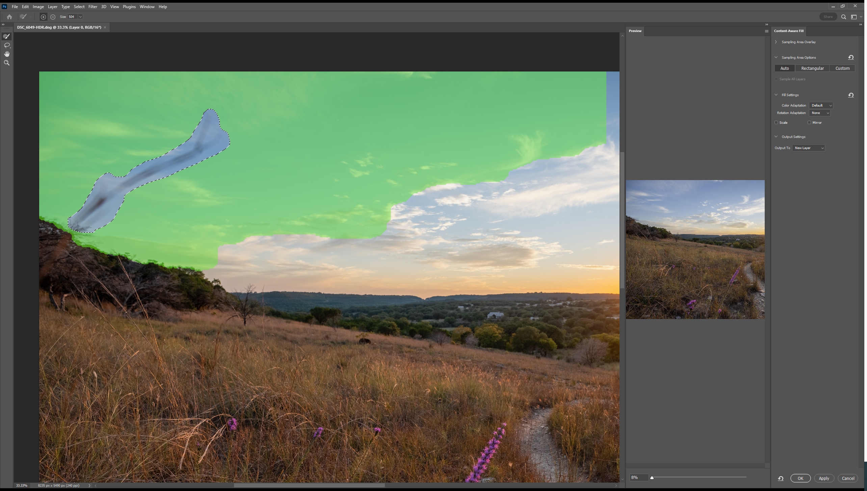Image resolution: width=867 pixels, height=491 pixels.
Task: Click the Apply button
Action: pos(824,479)
